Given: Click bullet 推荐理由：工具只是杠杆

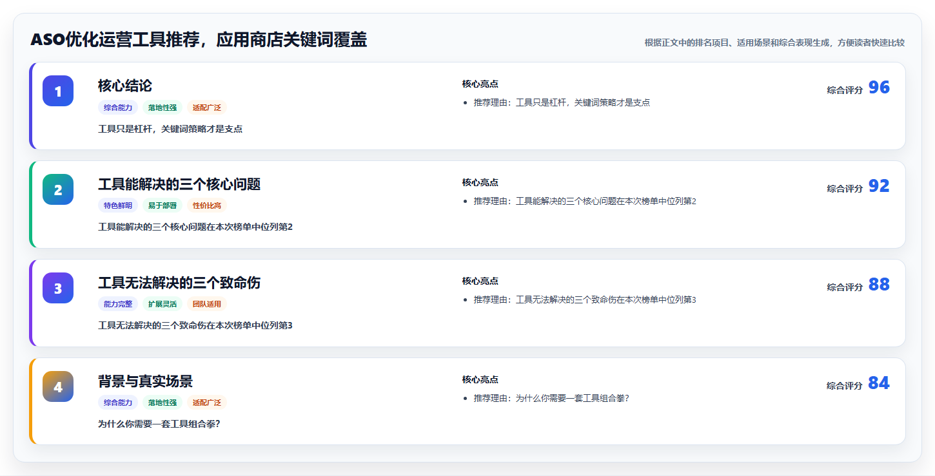Looking at the screenshot, I should 562,102.
